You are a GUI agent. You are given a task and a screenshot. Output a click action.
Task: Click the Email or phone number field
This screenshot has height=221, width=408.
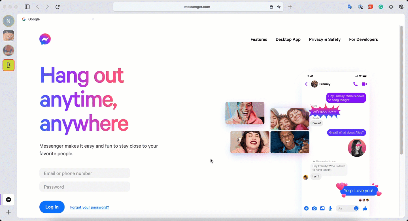pyautogui.click(x=85, y=173)
